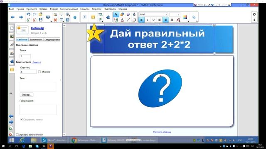The width and height of the screenshot is (266, 149).
Task: Open the Add-ons puzzle tab in sidebar
Action: [x=12, y=61]
